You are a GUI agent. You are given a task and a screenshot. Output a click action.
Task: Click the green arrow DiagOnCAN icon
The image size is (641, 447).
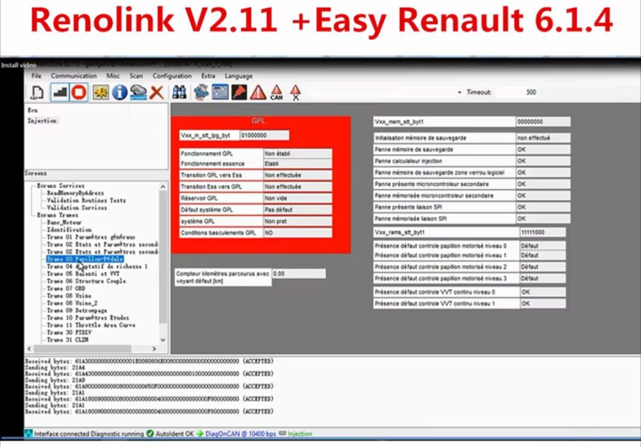(200, 434)
